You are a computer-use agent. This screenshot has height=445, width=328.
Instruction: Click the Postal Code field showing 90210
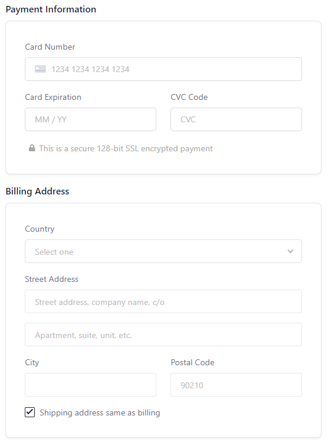pos(236,385)
